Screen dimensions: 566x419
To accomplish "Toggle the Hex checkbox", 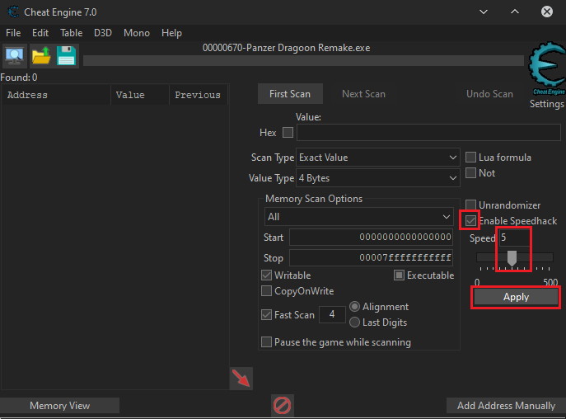I will point(288,133).
